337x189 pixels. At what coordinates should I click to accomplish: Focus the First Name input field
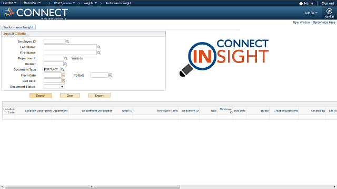70,52
